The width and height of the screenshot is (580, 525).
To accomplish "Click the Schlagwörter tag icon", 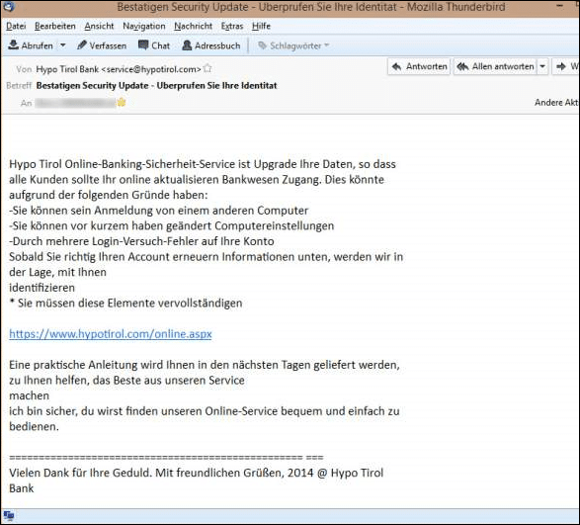I will pos(262,45).
